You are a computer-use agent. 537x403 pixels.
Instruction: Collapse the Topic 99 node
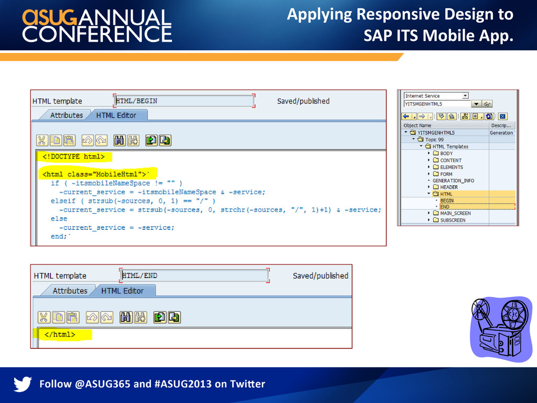(413, 139)
